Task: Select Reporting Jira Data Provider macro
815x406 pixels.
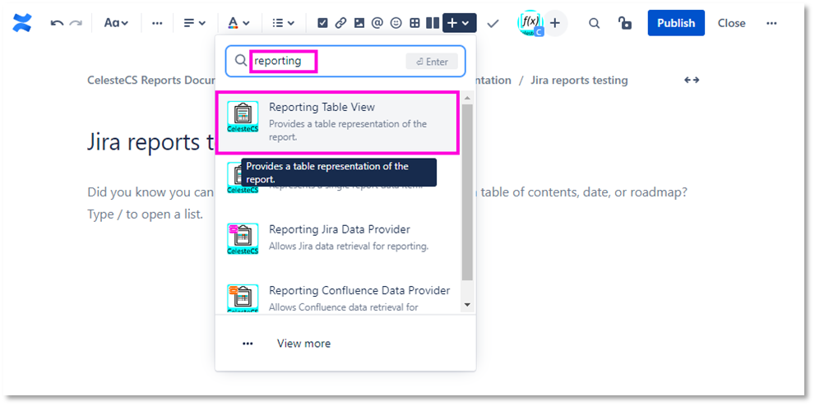Action: [x=337, y=238]
